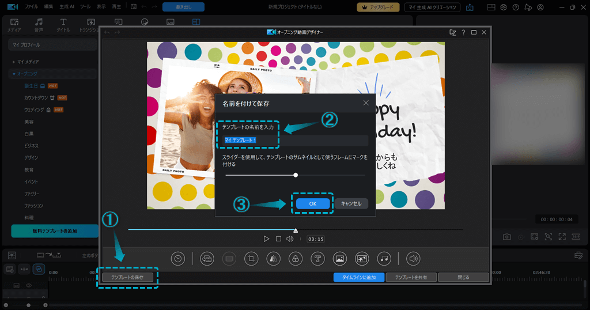Viewport: 590px width, 310px height.
Task: Open マイ 生成 AI クリエーション
Action: [x=432, y=7]
